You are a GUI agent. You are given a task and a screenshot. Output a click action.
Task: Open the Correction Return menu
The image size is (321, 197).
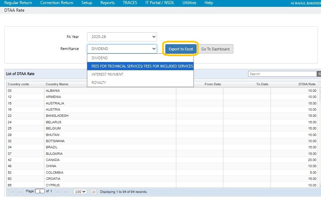pos(57,3)
